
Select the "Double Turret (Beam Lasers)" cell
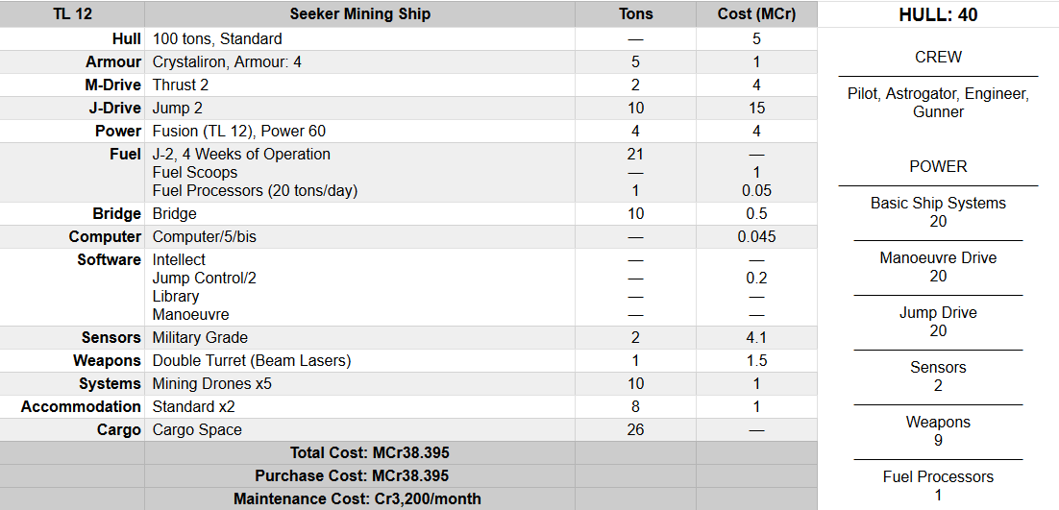tap(252, 360)
